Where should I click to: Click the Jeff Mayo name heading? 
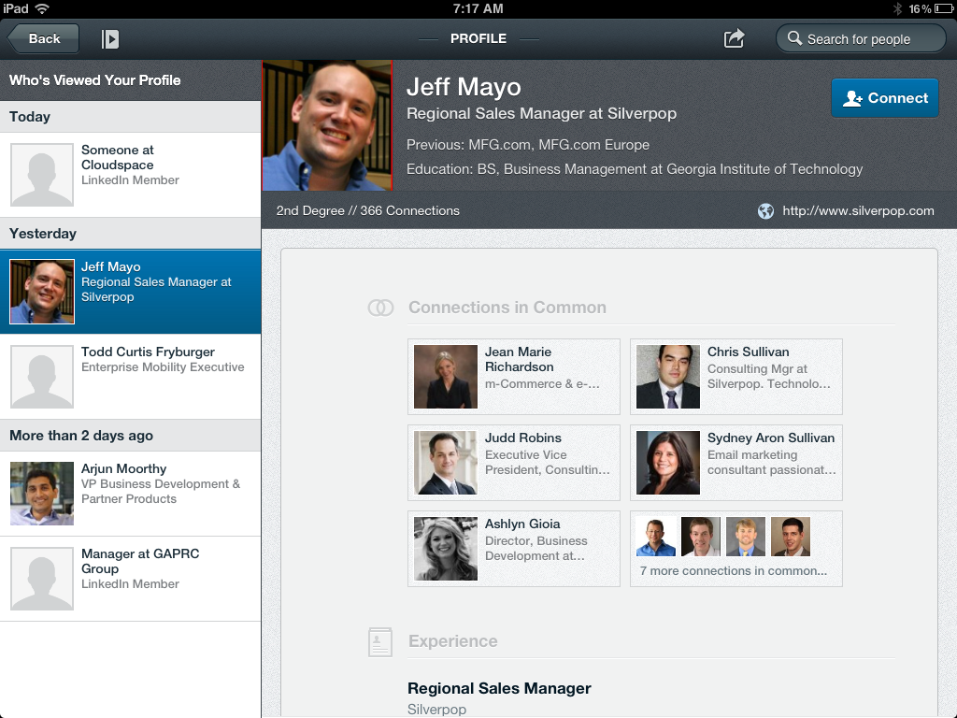click(x=464, y=87)
